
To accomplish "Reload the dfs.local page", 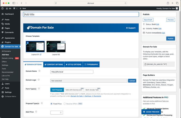I will click(125, 3).
